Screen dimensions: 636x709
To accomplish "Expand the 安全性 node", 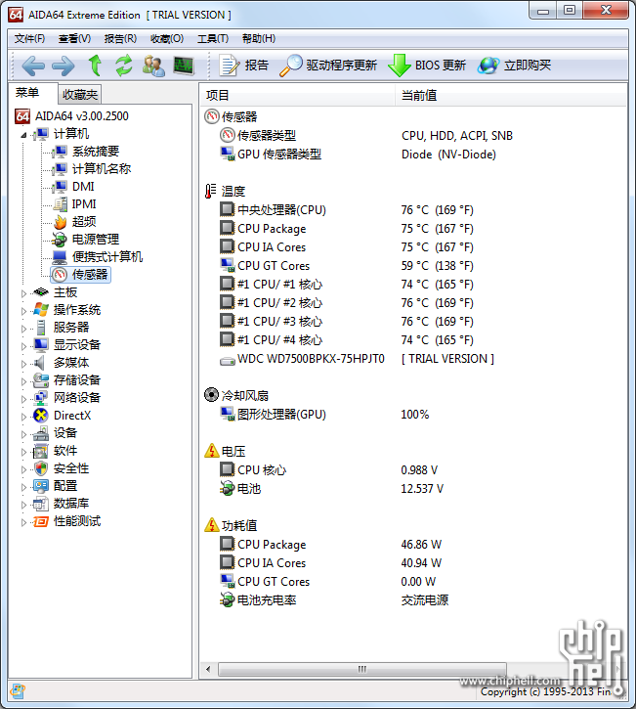I will click(23, 469).
